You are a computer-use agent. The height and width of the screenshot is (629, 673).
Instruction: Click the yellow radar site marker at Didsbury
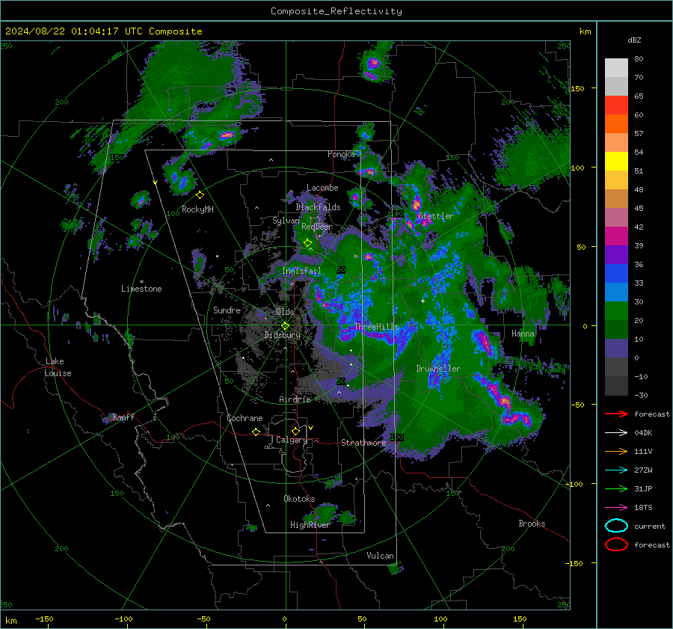[x=285, y=326]
